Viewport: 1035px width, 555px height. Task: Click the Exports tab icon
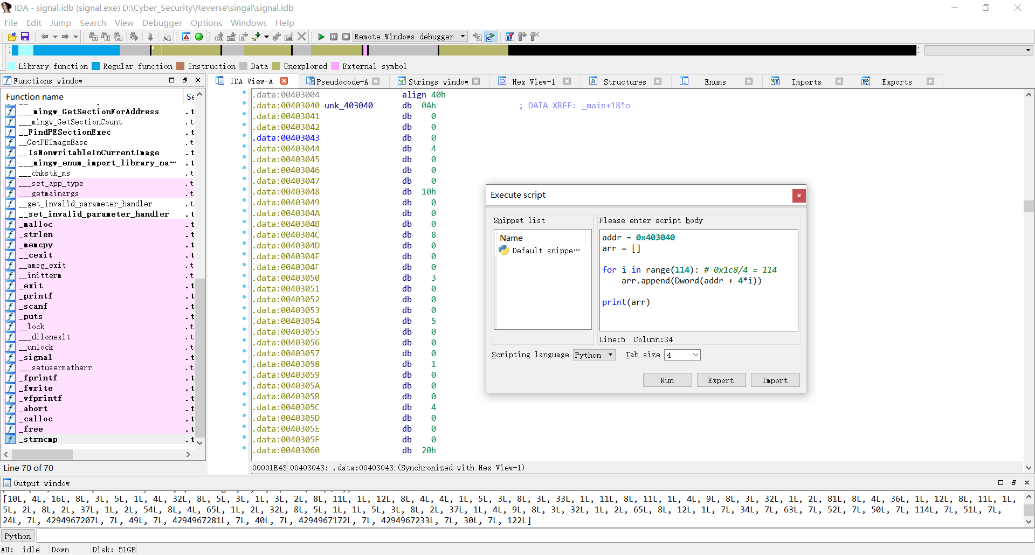pos(866,81)
